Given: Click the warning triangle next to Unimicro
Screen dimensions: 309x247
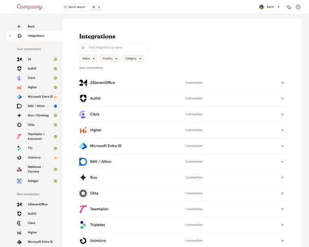Looking at the screenshot, I should 55,158.
